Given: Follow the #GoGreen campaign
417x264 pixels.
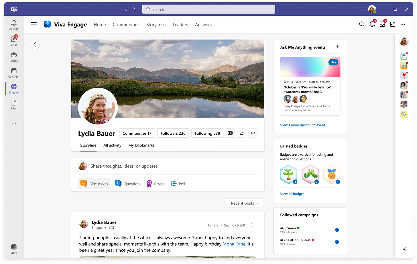Looking at the screenshot, I should (337, 230).
